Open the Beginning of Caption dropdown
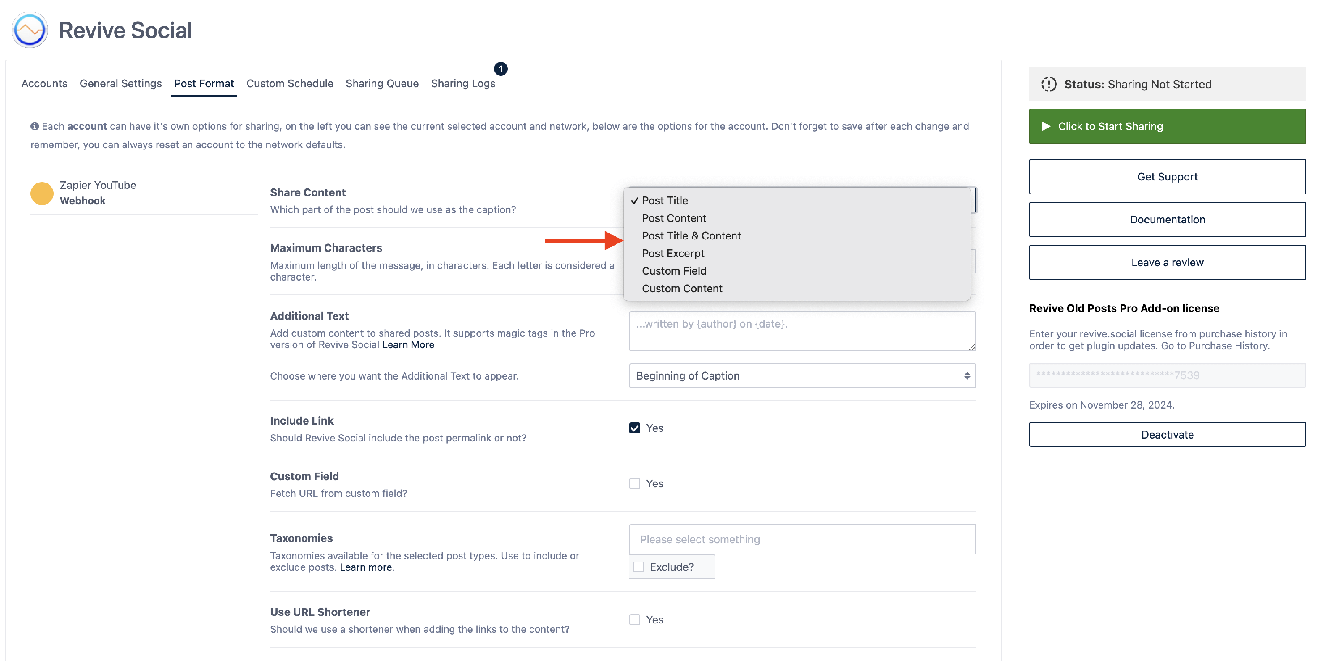This screenshot has height=661, width=1343. pos(802,376)
